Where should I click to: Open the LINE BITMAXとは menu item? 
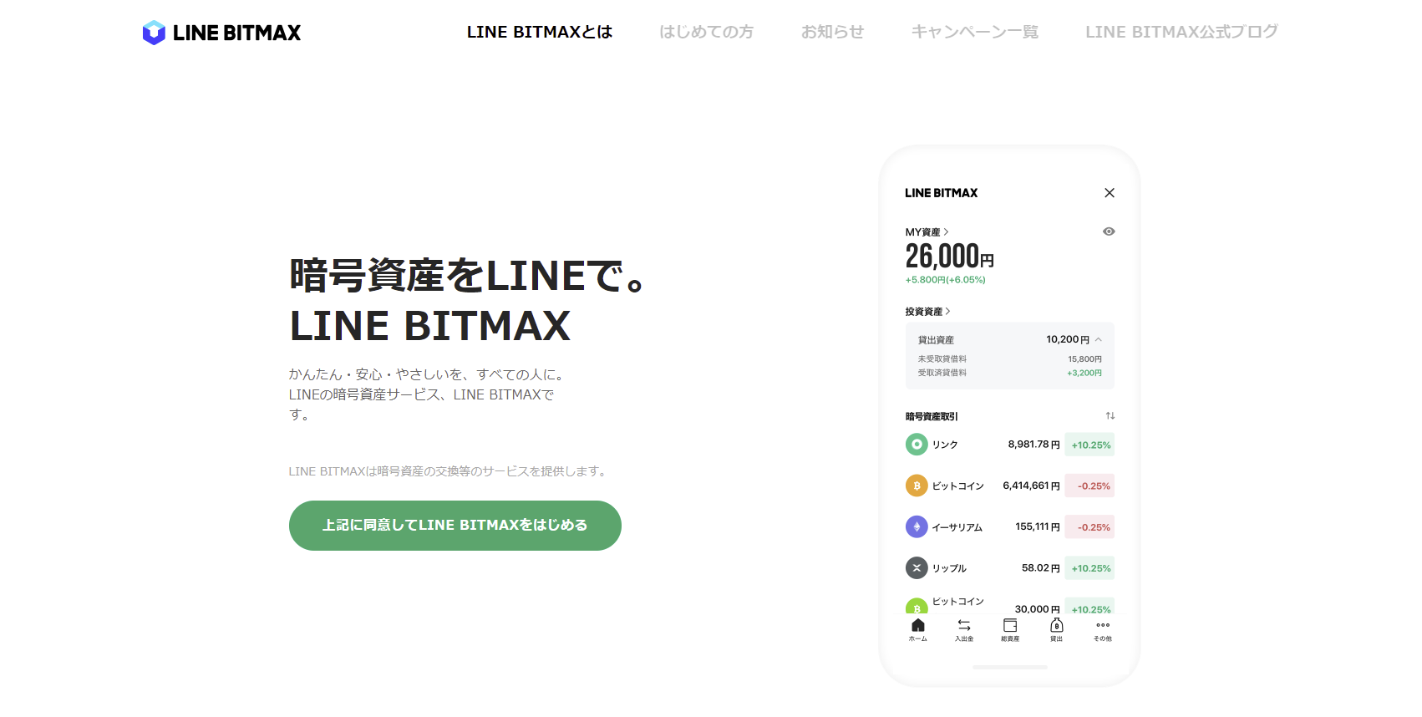540,32
